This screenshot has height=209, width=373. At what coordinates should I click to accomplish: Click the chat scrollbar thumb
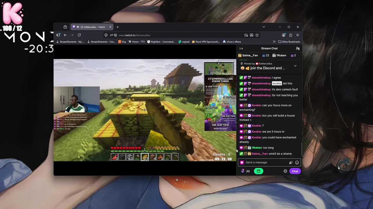click(302, 149)
